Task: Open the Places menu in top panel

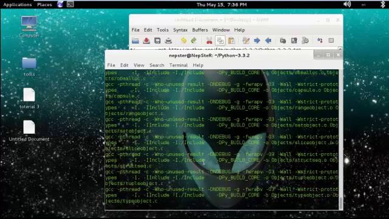Action: tap(44, 4)
